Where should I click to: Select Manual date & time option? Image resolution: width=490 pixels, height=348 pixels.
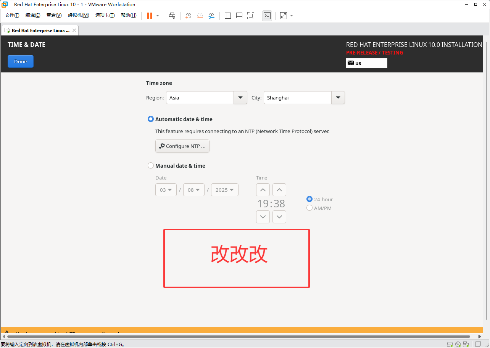click(x=151, y=166)
